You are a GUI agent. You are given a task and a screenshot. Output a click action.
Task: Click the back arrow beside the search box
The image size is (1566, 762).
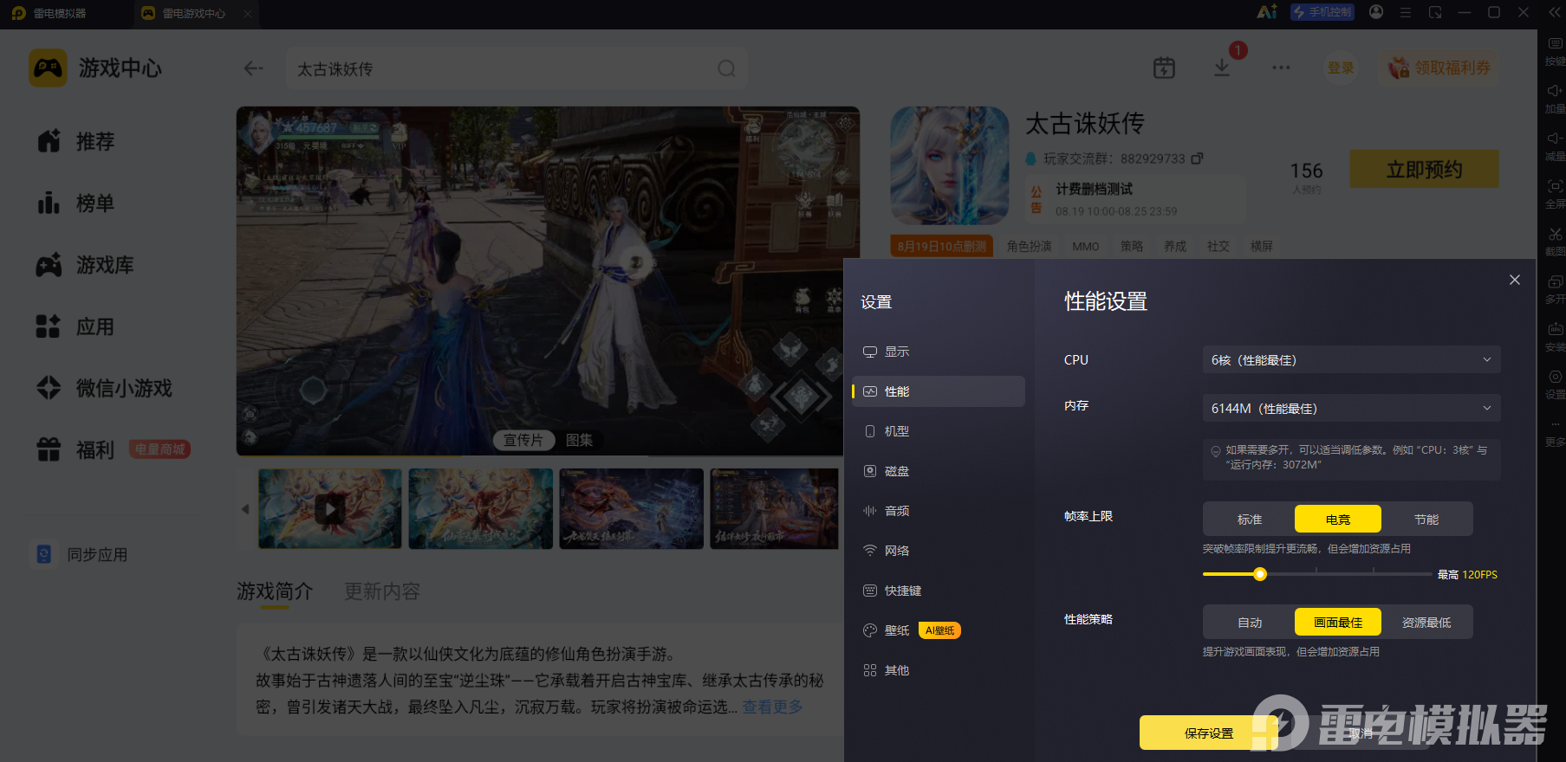tap(253, 68)
